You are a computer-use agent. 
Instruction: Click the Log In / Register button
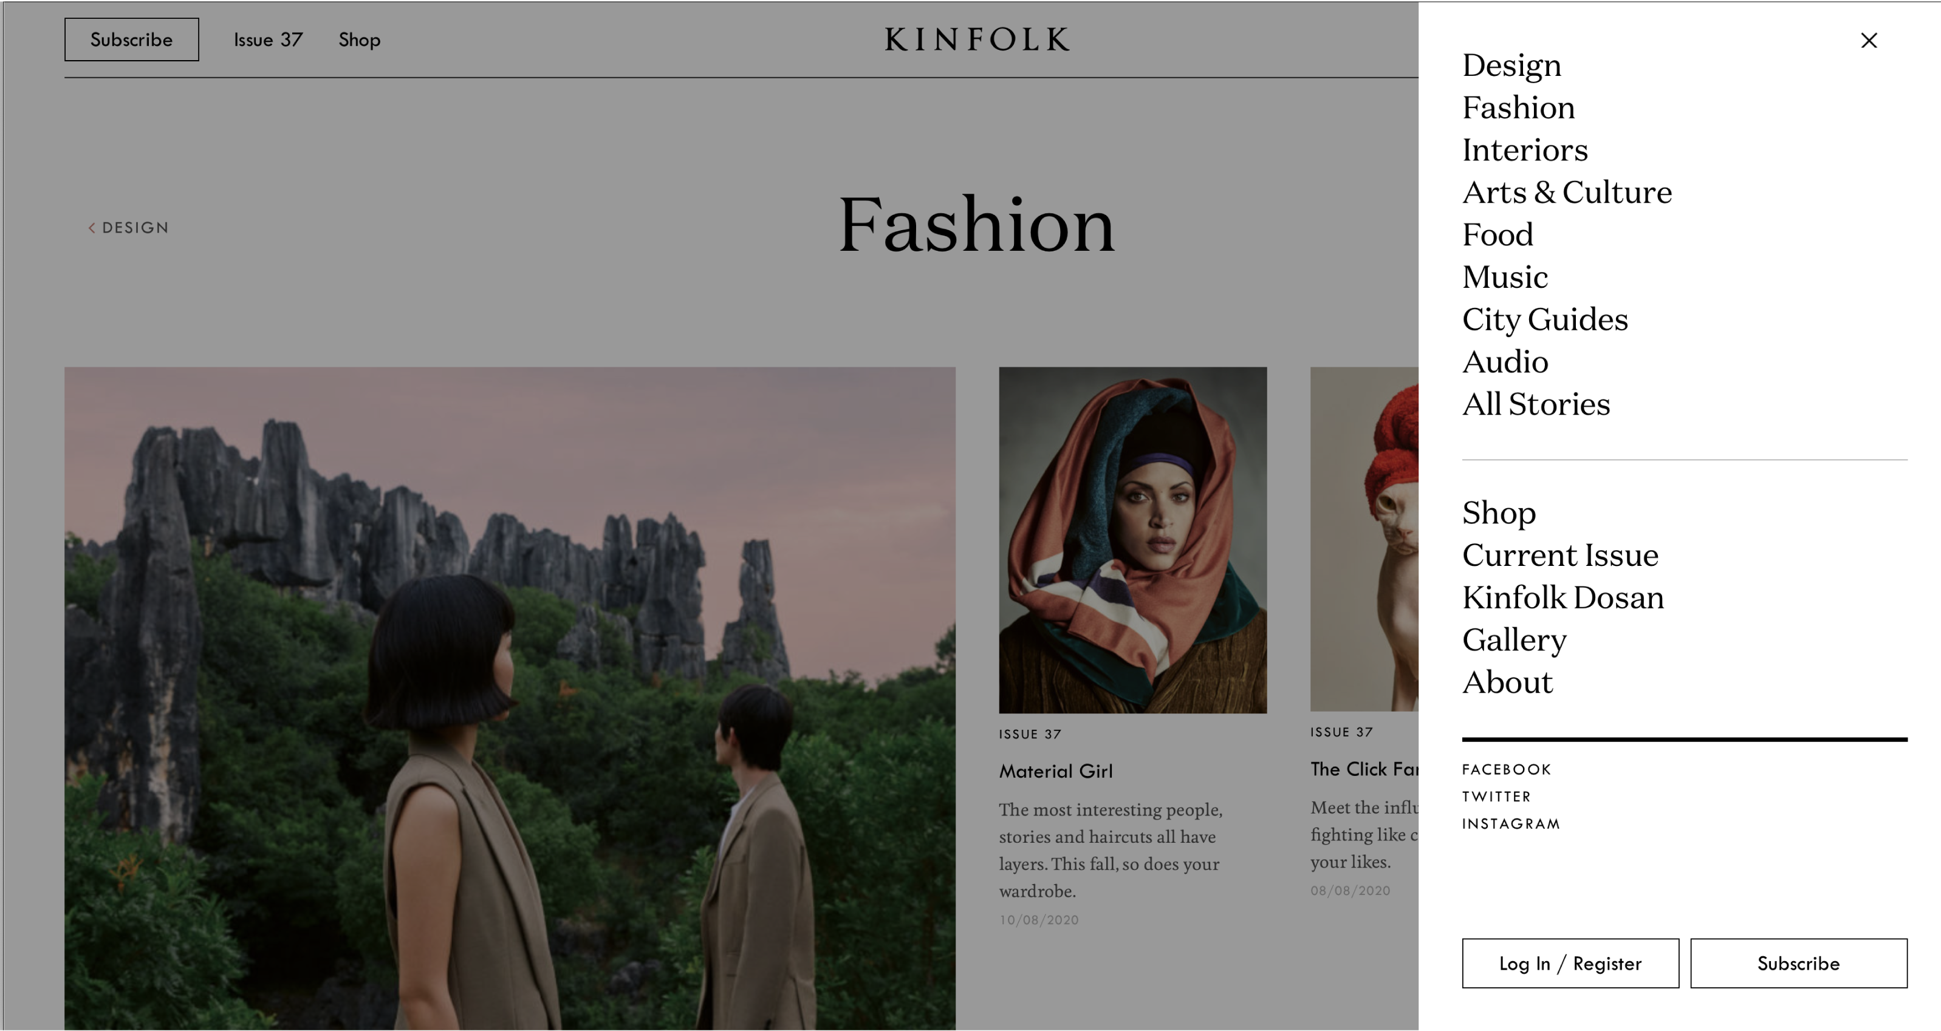[x=1570, y=963]
